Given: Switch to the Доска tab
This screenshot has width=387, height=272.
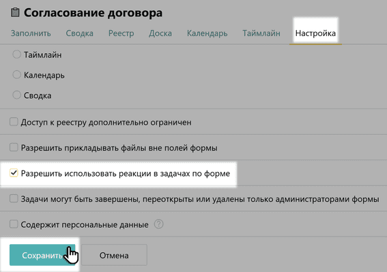Looking at the screenshot, I should coord(160,33).
